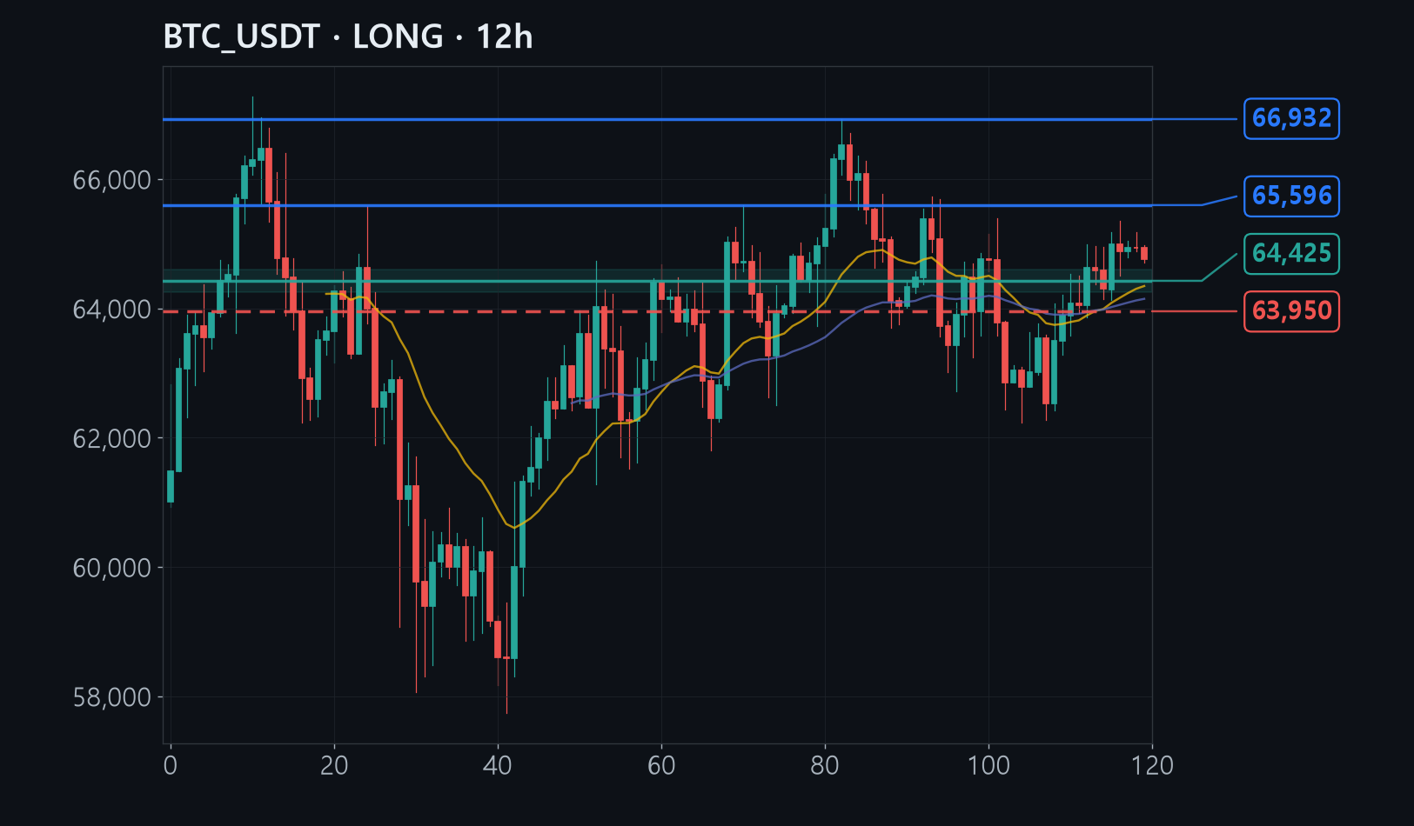The image size is (1414, 826).
Task: Click the 20 x-axis tick label
Action: pos(334,765)
